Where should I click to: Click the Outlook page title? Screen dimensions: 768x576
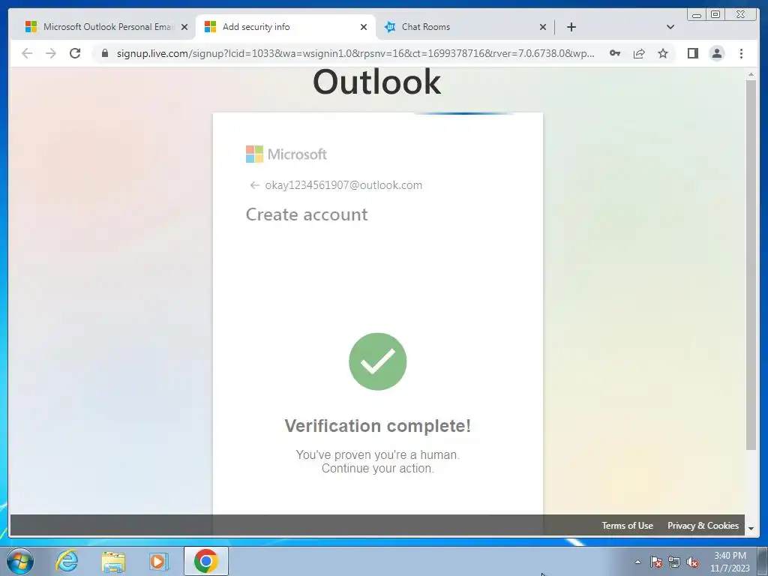pyautogui.click(x=376, y=82)
